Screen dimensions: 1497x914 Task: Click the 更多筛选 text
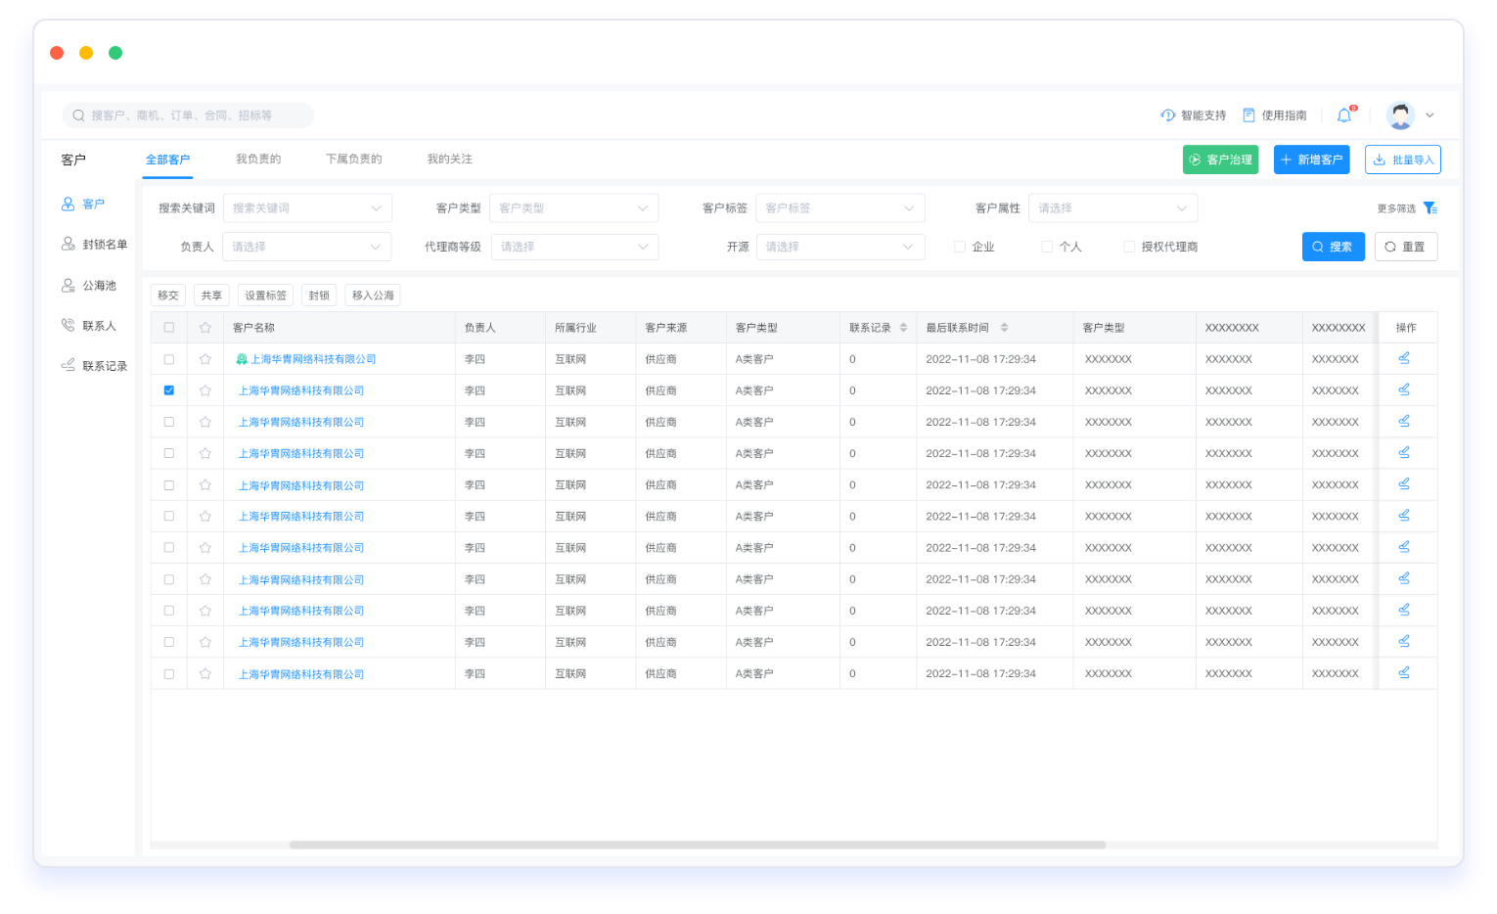pyautogui.click(x=1396, y=208)
